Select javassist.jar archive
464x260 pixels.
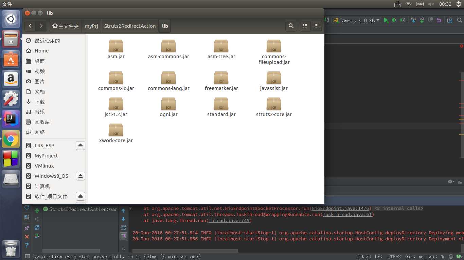pyautogui.click(x=274, y=81)
